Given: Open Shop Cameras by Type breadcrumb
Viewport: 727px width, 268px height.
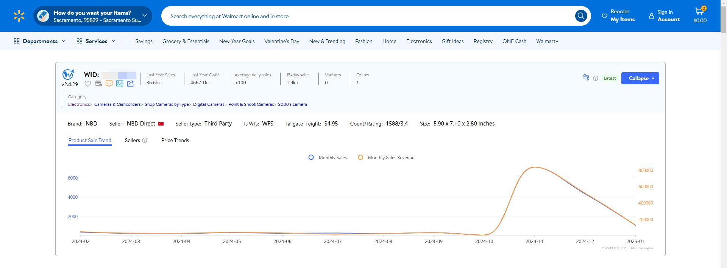Looking at the screenshot, I should (167, 104).
